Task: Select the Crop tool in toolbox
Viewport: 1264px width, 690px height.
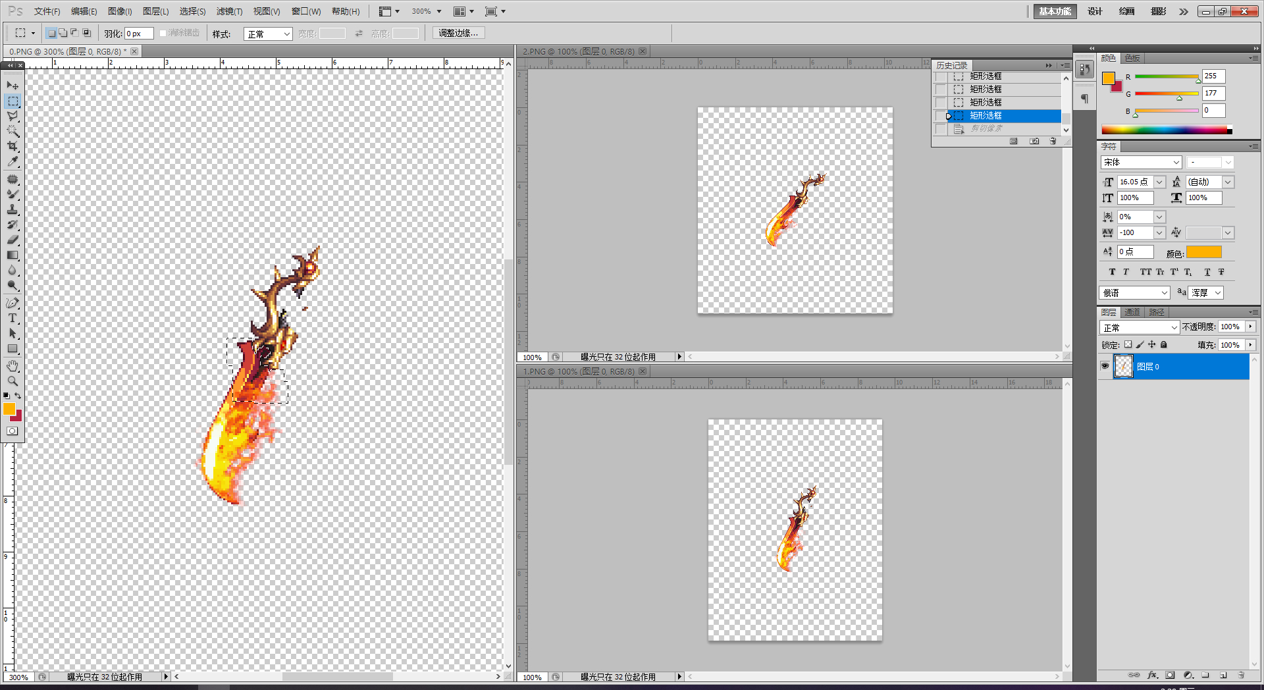Action: (x=13, y=146)
